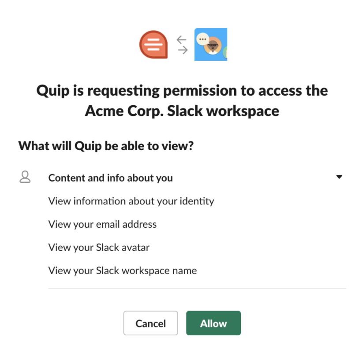Click the horizontal divider above the buttons

(197, 289)
